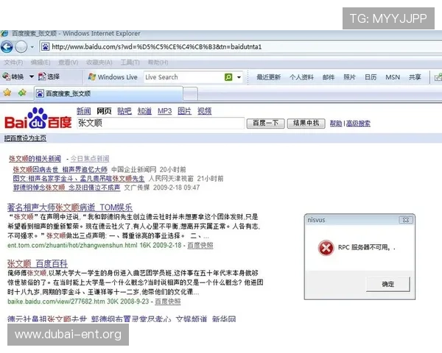Click the 转换 toolbar icon
The width and height of the screenshot is (442, 353).
(x=13, y=76)
